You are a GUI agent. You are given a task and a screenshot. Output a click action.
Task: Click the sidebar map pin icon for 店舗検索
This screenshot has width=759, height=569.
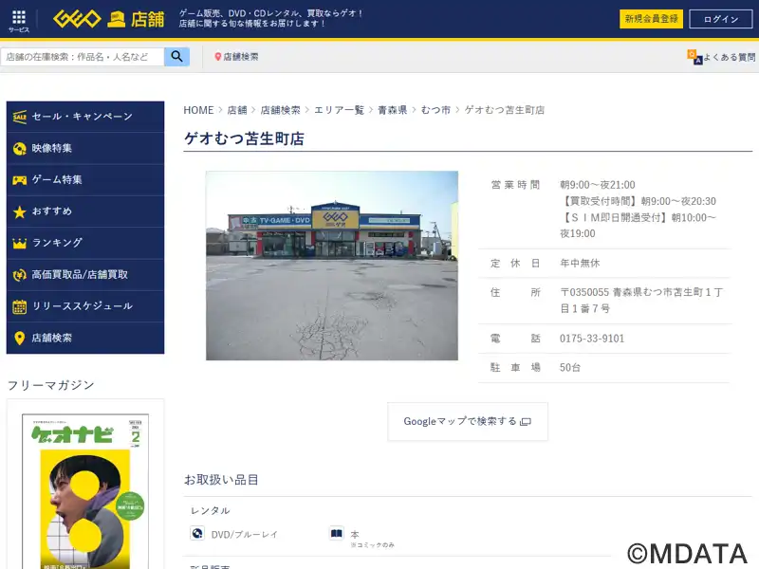click(19, 339)
